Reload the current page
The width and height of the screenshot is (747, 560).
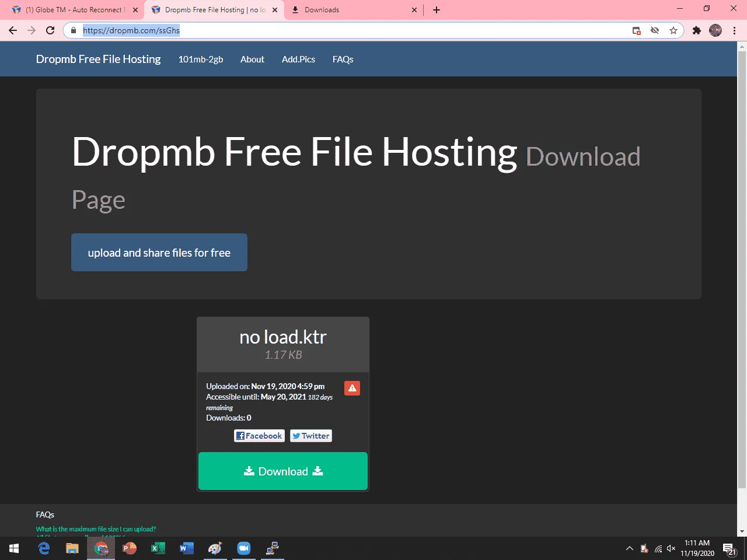50,30
